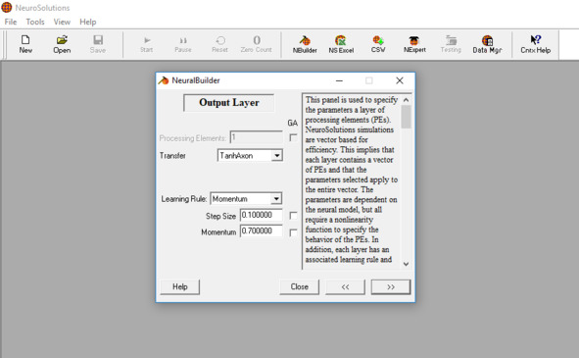Open the Tools menu
The height and width of the screenshot is (358, 579).
(35, 22)
